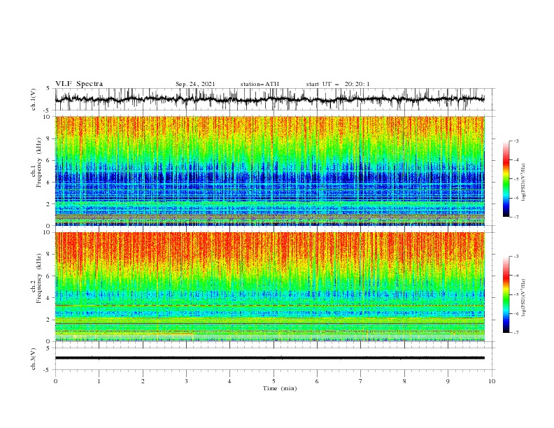Click the ch.1 PSD color bar
Viewport: 554px width, 428px height.
point(506,179)
